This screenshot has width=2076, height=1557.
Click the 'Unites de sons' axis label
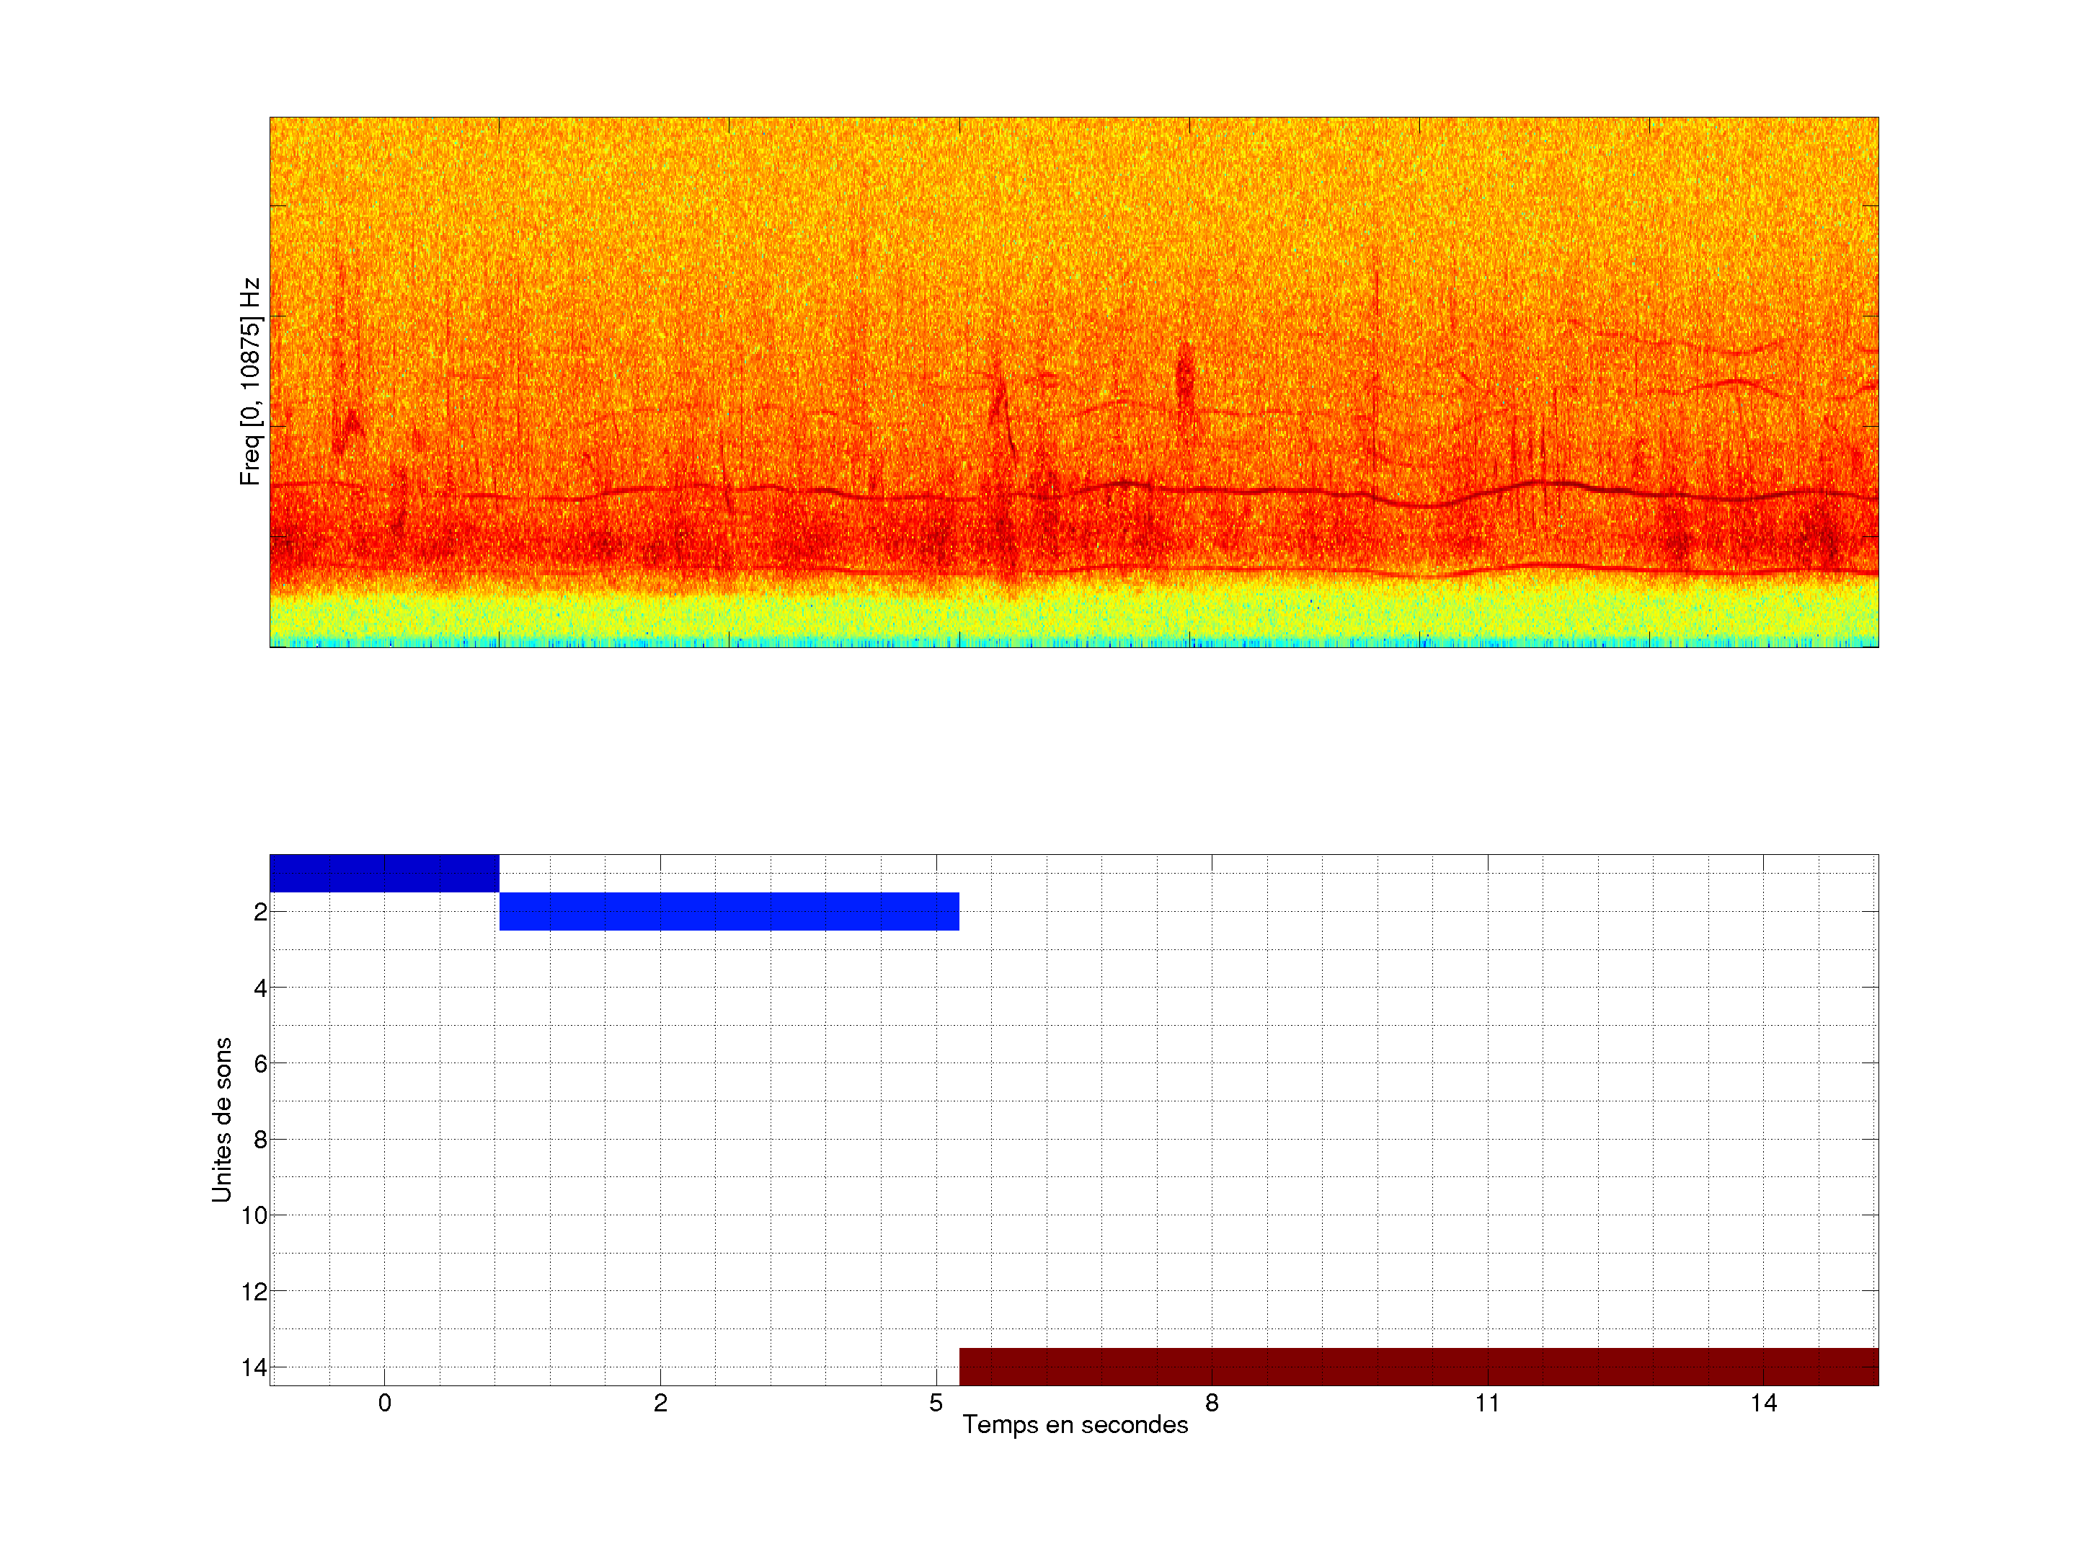(221, 1119)
